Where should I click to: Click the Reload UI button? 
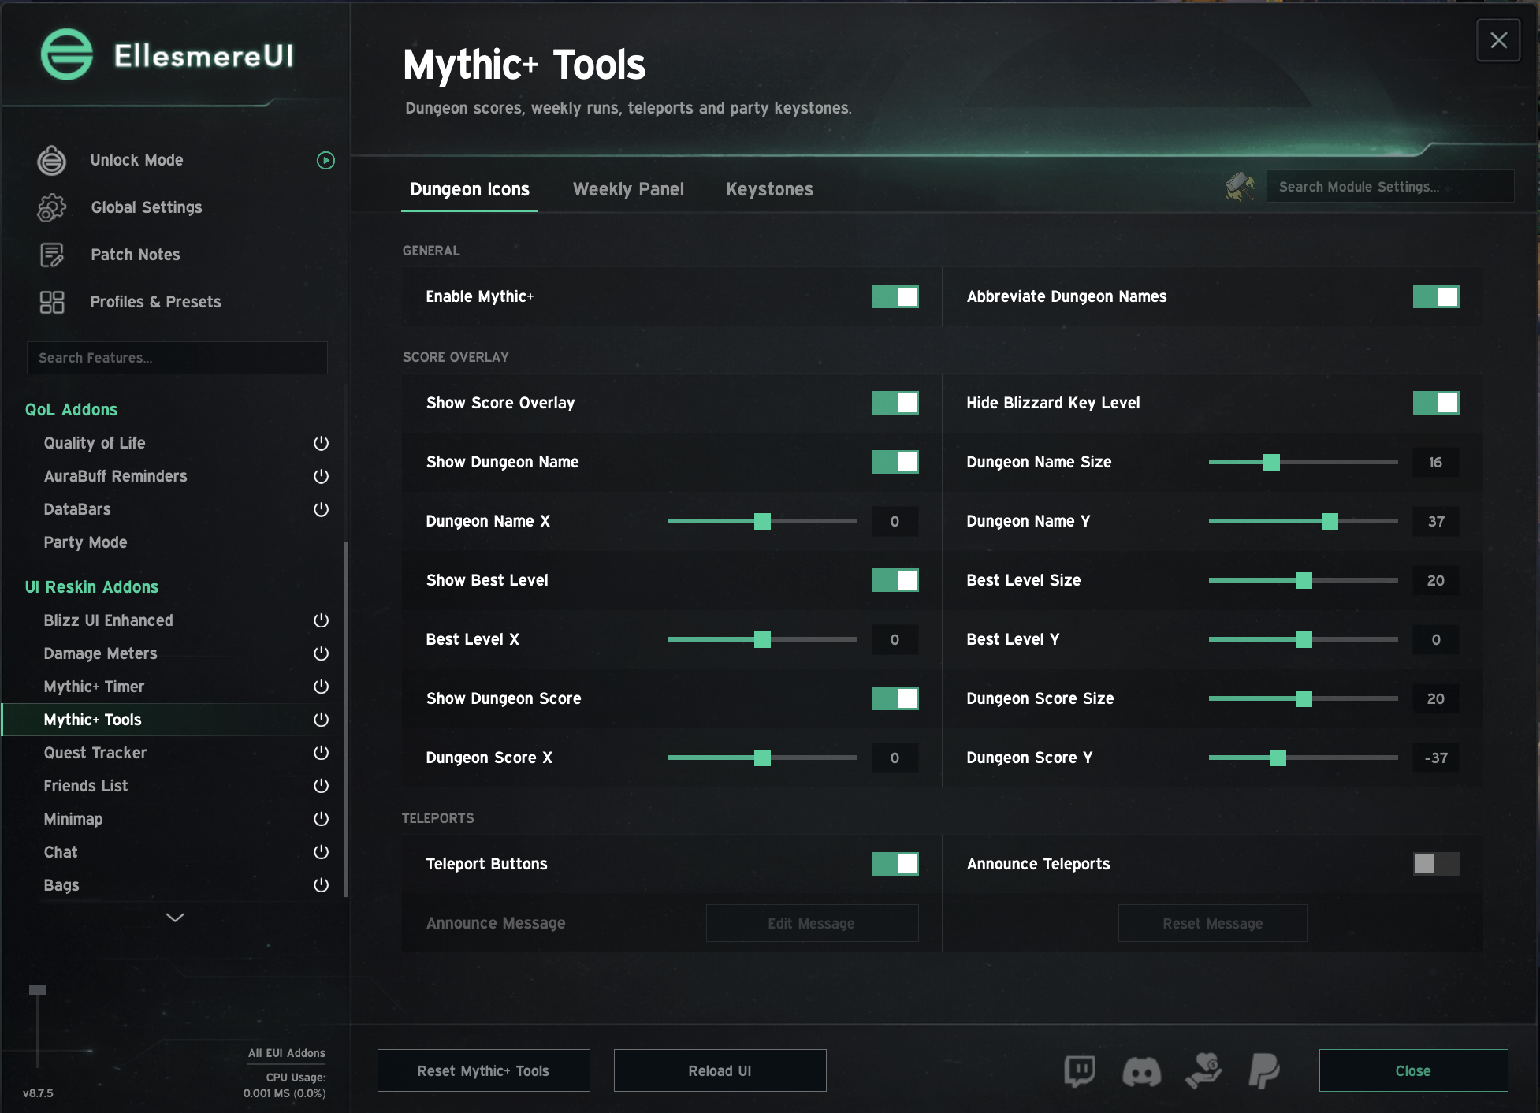pyautogui.click(x=720, y=1070)
